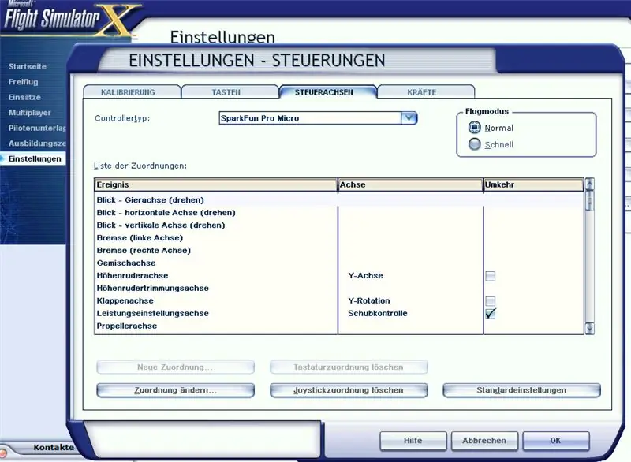Select the Normal flight mode radio button

tap(475, 128)
